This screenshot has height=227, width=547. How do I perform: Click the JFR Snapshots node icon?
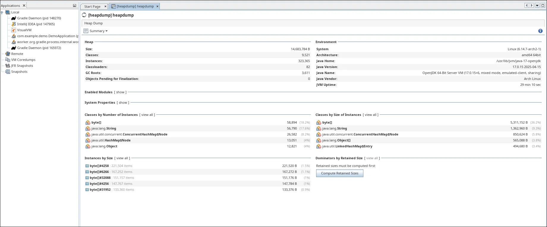pos(8,66)
